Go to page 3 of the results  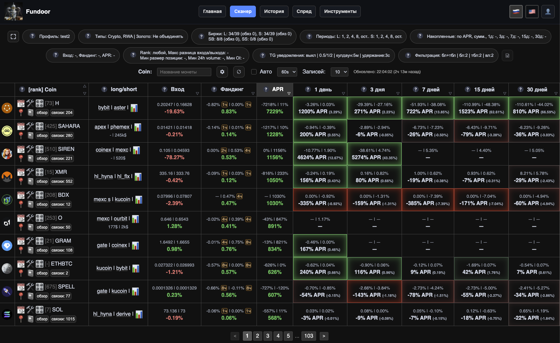click(268, 336)
